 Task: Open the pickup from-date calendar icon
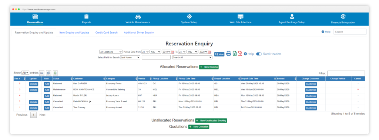click(x=173, y=52)
